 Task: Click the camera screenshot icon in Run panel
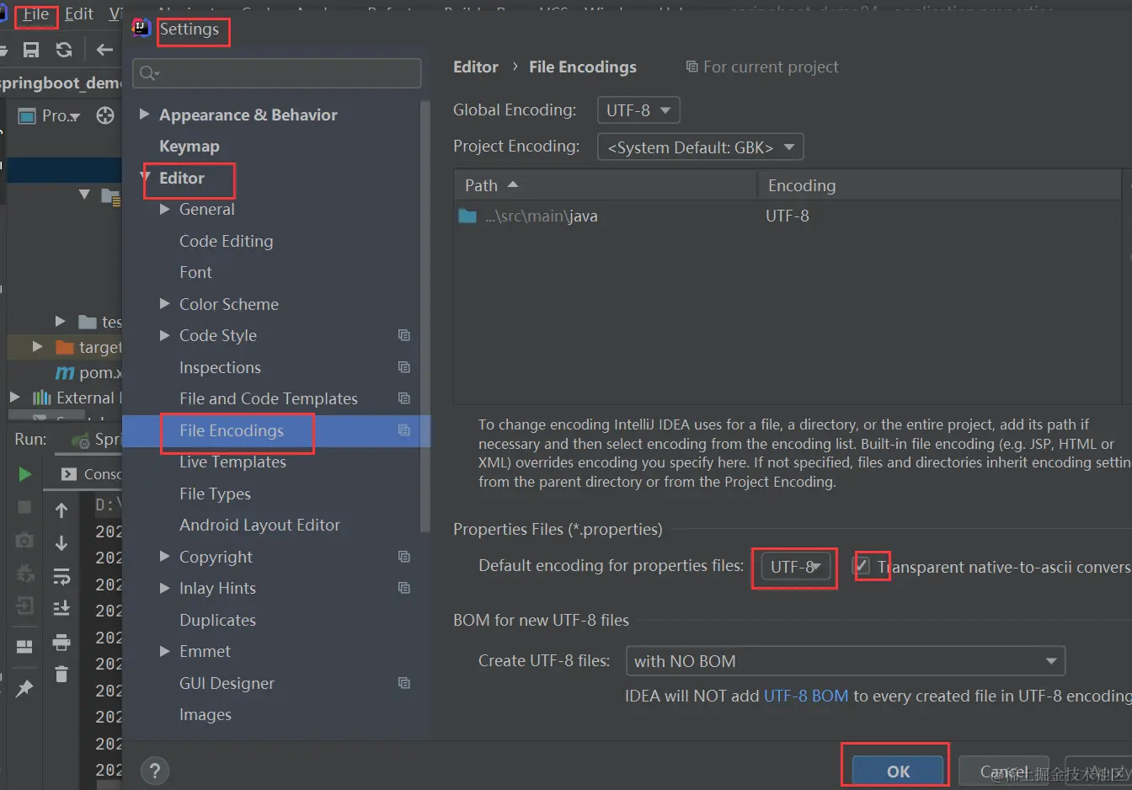(x=24, y=540)
